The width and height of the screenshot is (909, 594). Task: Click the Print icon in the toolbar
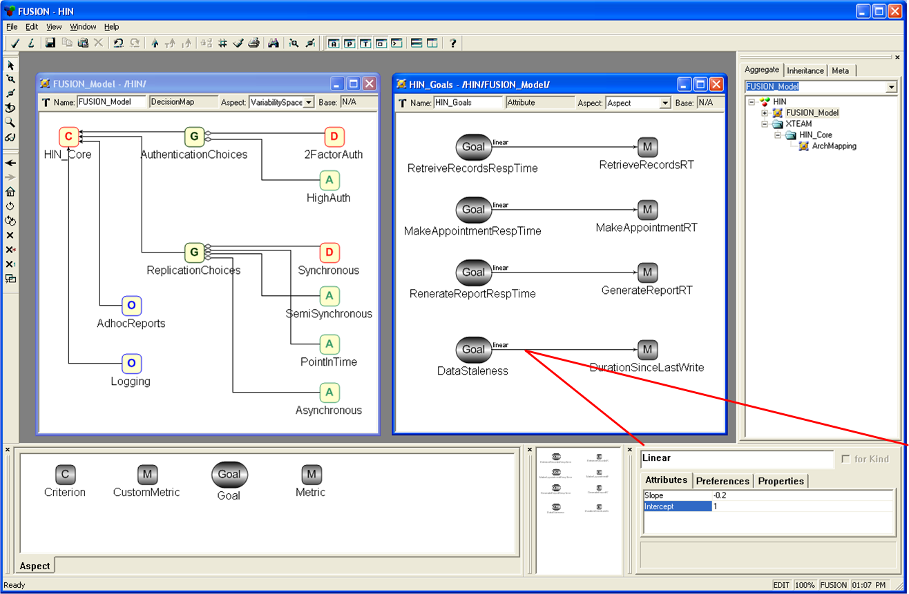click(x=253, y=43)
